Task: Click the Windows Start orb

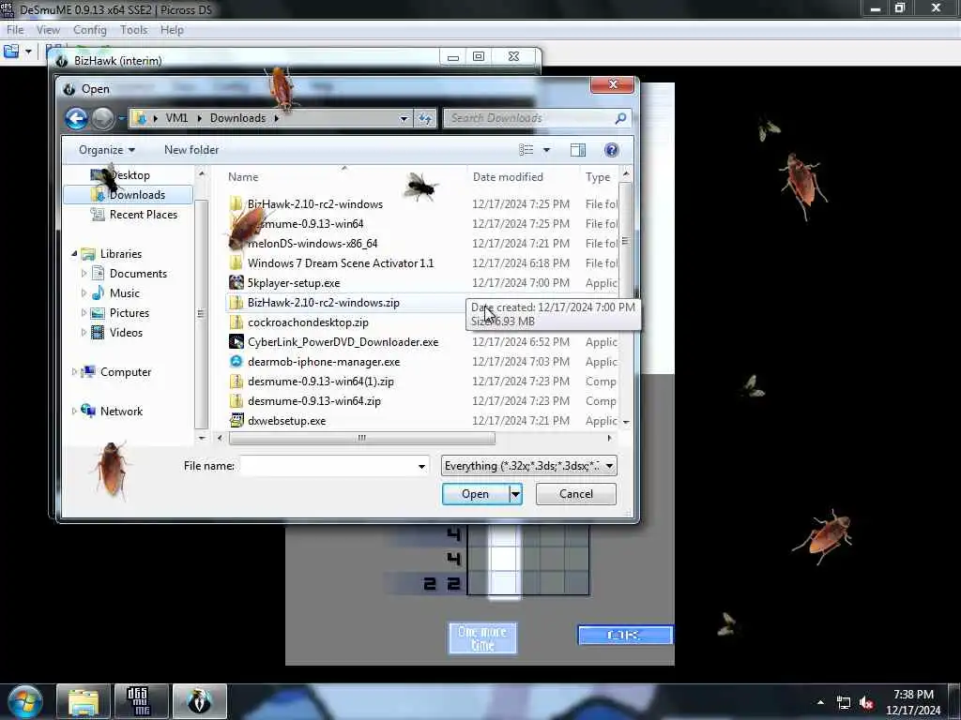Action: (24, 701)
